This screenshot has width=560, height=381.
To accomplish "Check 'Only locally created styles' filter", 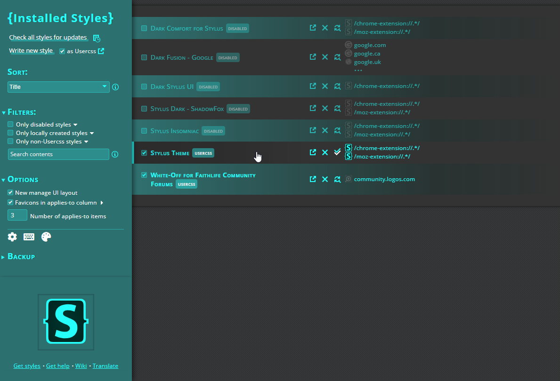I will pyautogui.click(x=10, y=133).
